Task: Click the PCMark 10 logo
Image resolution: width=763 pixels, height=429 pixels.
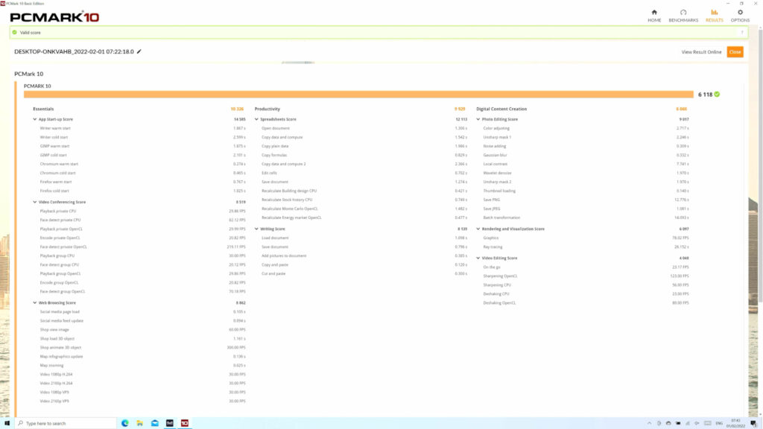Action: [54, 17]
